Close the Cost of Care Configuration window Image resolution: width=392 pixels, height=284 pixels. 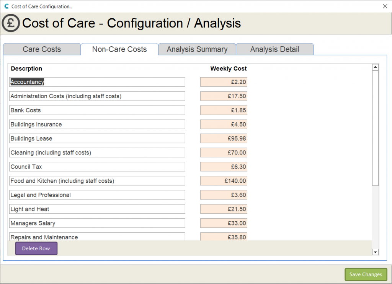click(385, 6)
